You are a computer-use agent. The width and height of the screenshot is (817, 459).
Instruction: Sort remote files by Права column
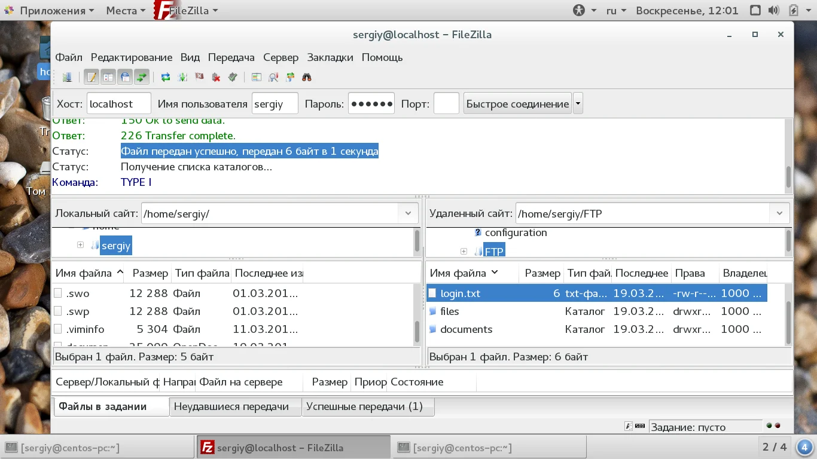click(x=695, y=273)
